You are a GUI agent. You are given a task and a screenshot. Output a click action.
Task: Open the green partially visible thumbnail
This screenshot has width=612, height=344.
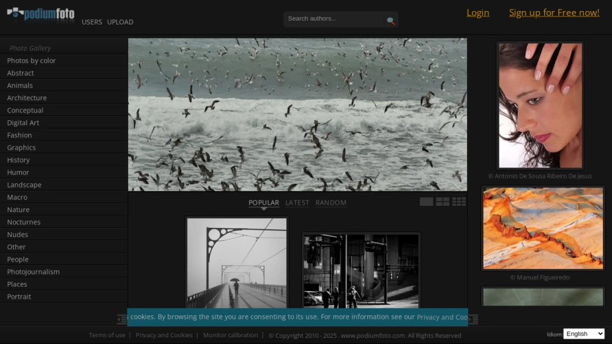click(543, 296)
